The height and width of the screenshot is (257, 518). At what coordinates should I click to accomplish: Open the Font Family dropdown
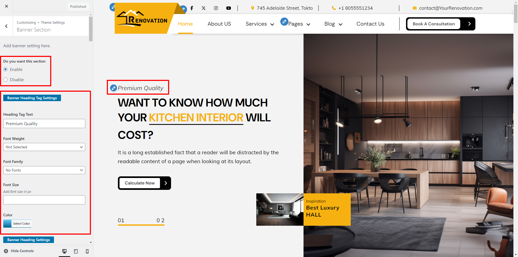[x=44, y=170]
